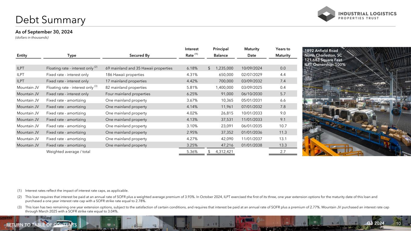Click the 'INDUSTRIAL LOGISTICS' logo wordmark
411x231 pixels.
[x=368, y=14]
